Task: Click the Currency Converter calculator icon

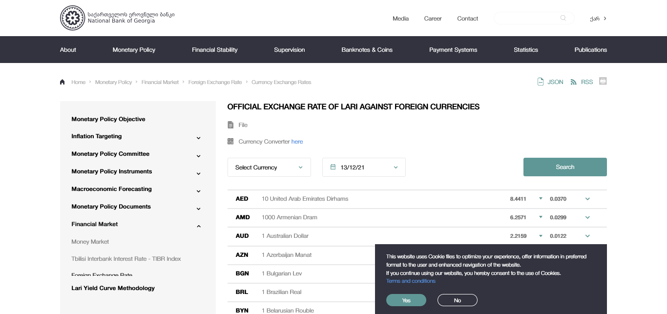Action: tap(230, 142)
